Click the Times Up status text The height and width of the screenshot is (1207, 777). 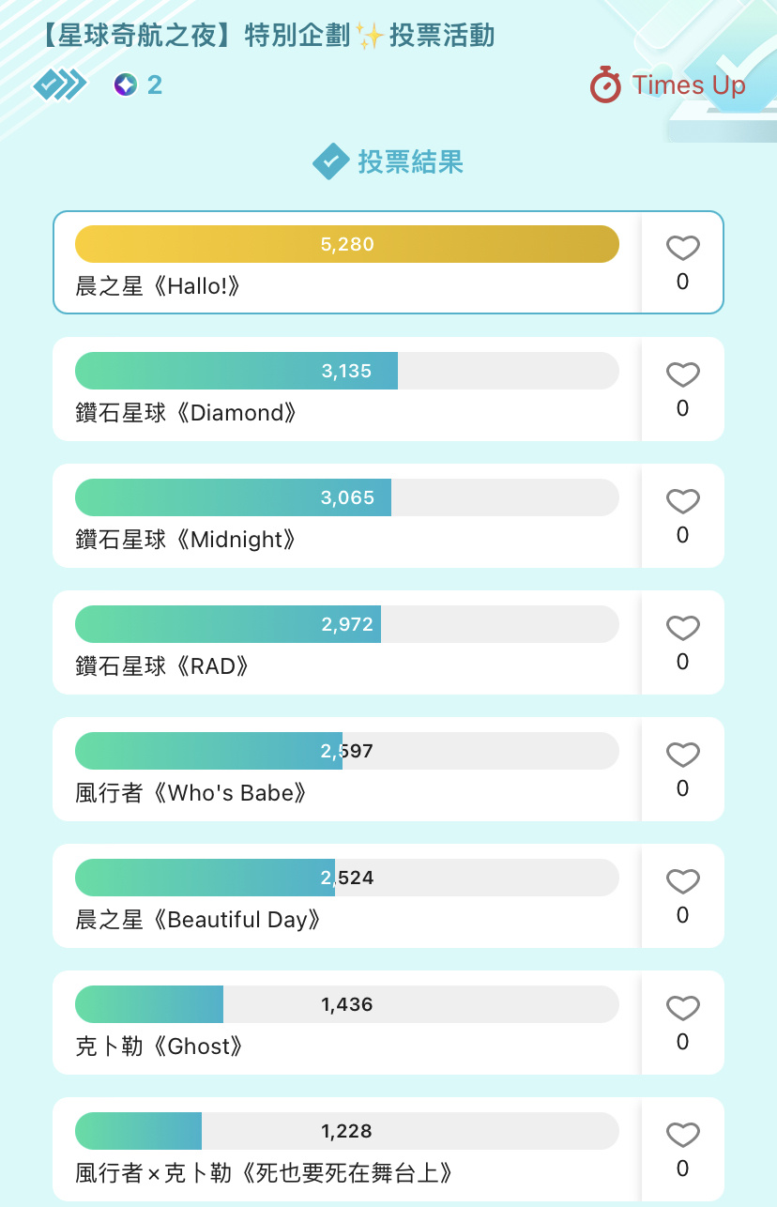[x=689, y=85]
